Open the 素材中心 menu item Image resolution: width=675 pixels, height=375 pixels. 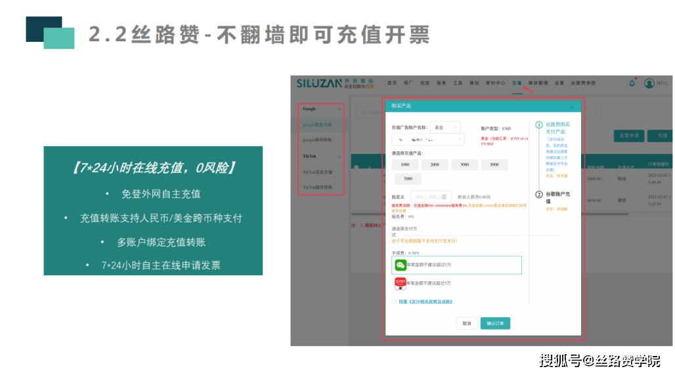[495, 83]
